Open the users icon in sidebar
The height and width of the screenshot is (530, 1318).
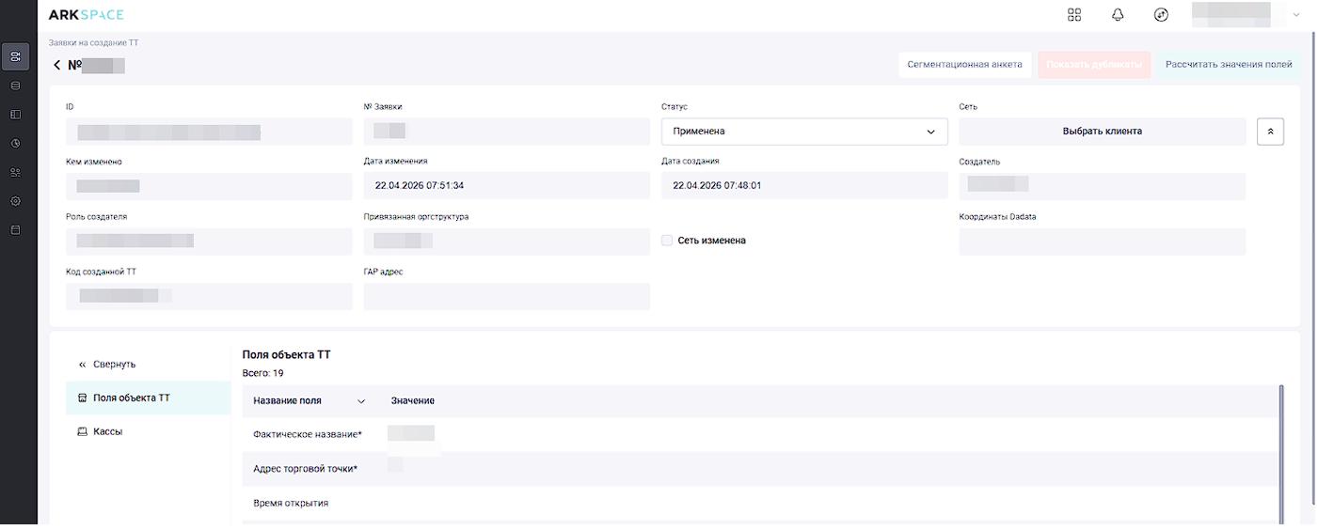click(15, 173)
